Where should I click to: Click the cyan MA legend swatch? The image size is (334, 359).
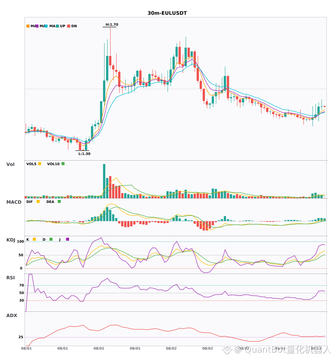coord(46,26)
